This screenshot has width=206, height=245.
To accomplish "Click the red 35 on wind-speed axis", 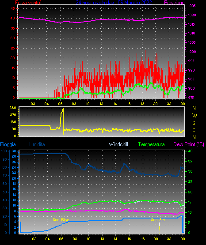I will point(13,28).
